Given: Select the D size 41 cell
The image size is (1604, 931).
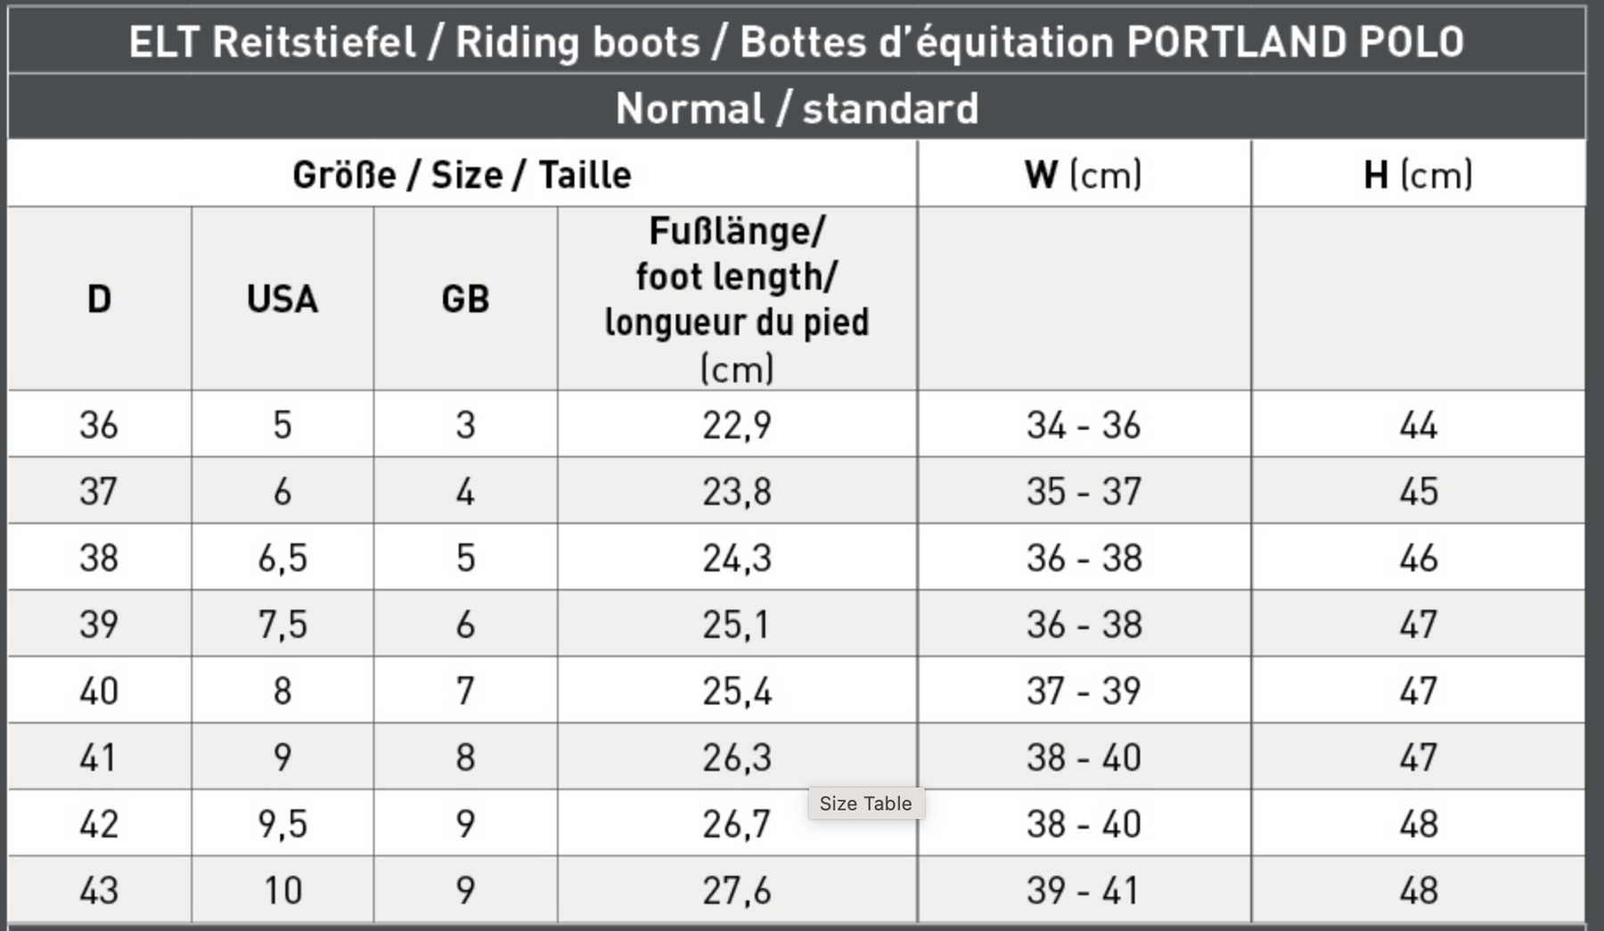Looking at the screenshot, I should tap(99, 757).
